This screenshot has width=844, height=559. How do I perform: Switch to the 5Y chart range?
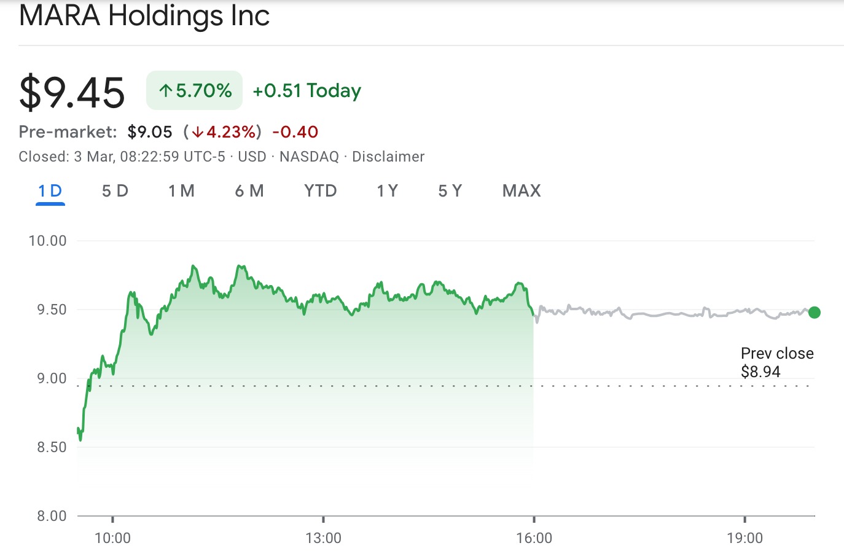(450, 191)
